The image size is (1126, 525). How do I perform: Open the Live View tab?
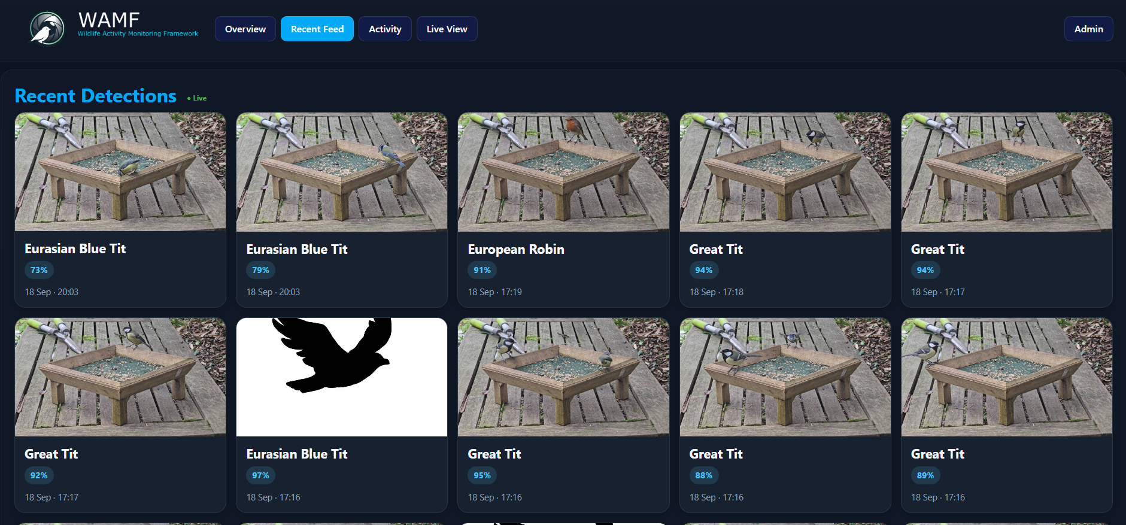[x=447, y=29]
